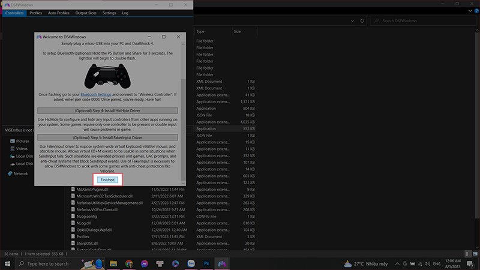This screenshot has width=480, height=270.
Task: Open the Windows Start menu
Action: pyautogui.click(x=7, y=263)
